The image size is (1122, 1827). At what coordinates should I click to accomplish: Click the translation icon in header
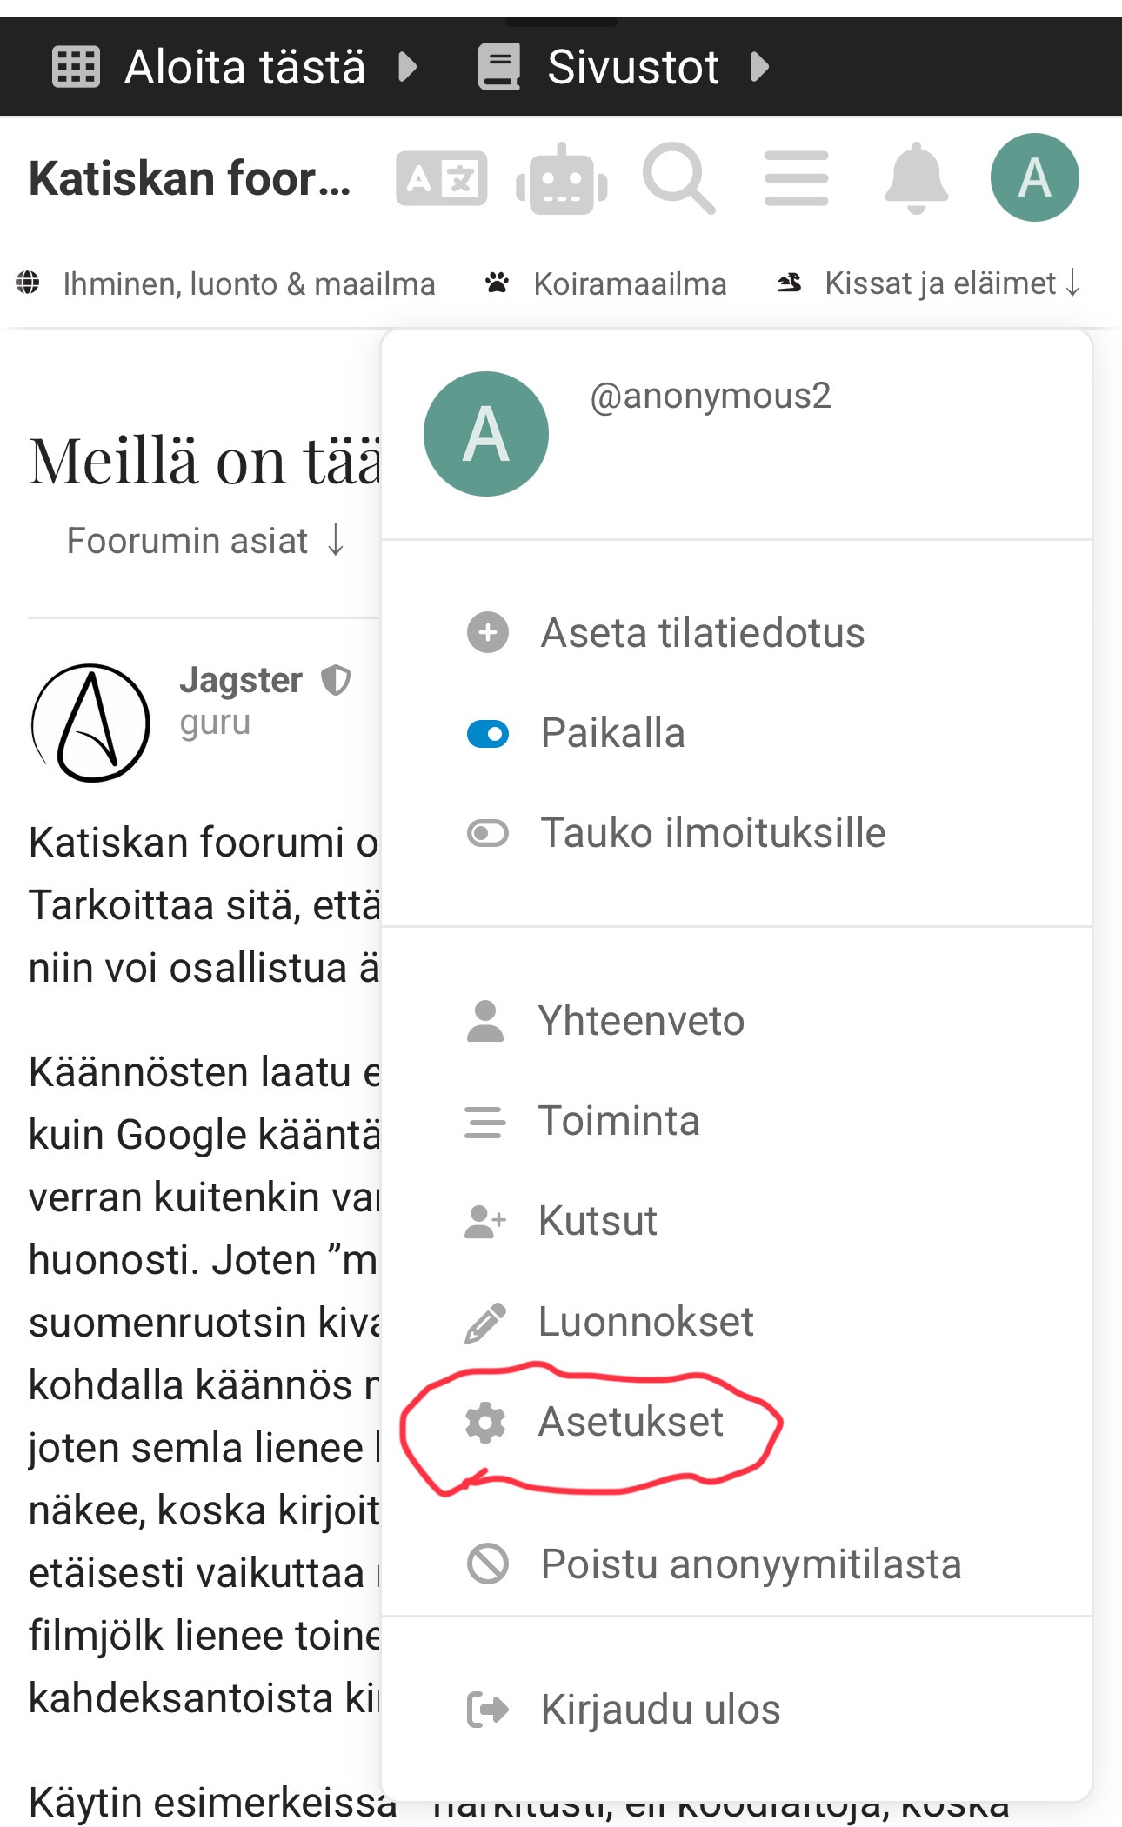coord(441,178)
